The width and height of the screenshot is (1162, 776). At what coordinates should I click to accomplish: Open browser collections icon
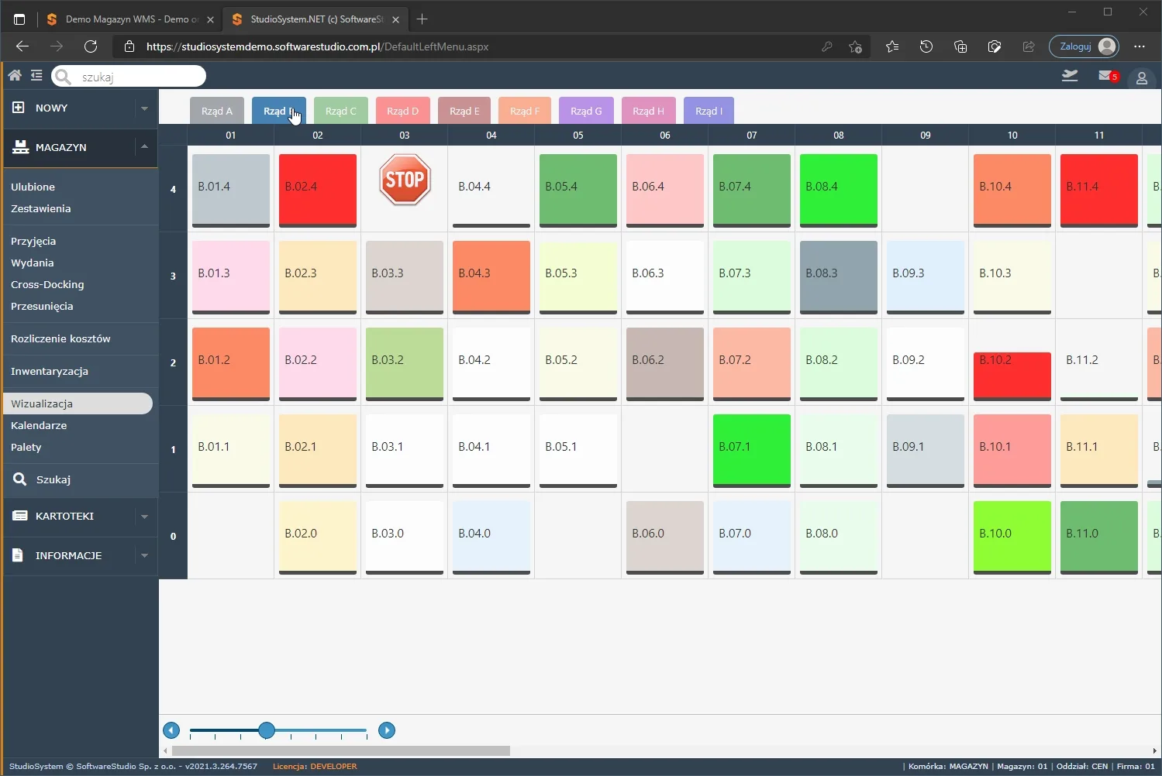pyautogui.click(x=960, y=46)
